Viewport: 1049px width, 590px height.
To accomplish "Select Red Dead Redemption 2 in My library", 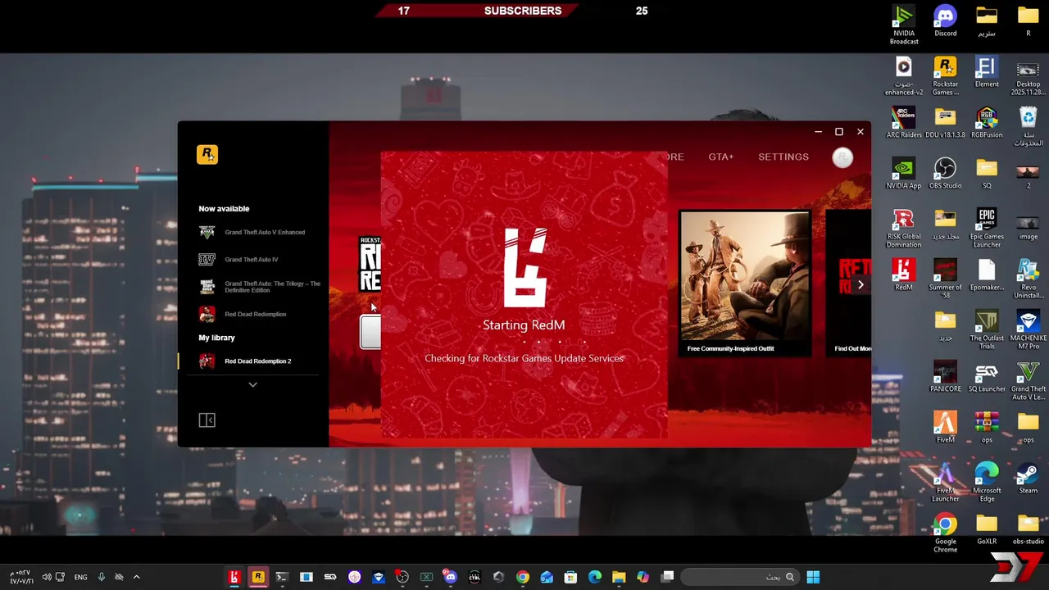I will [x=246, y=361].
